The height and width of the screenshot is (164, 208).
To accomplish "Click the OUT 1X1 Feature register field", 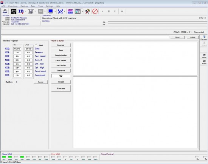I will (x=28, y=53).
